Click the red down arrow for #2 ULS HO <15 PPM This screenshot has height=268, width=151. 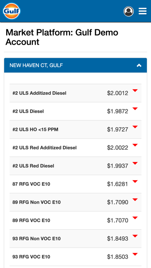(x=135, y=127)
